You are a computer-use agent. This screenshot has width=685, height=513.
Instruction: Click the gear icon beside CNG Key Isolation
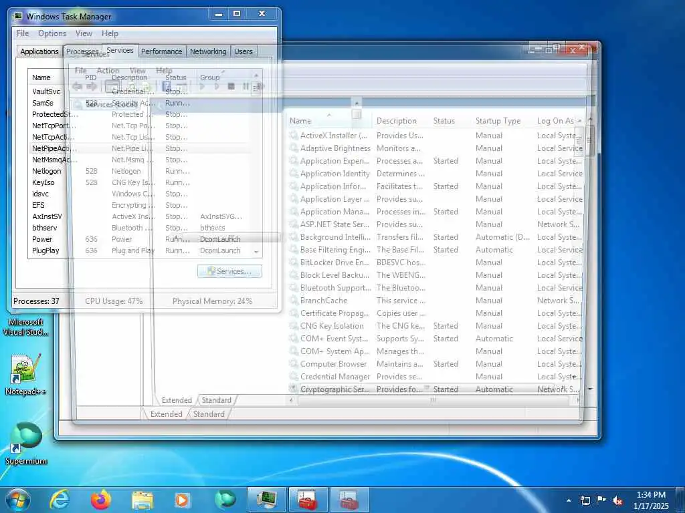pos(294,325)
